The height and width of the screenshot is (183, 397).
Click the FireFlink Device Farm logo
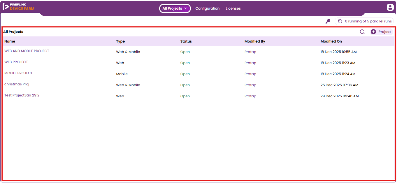19,7
